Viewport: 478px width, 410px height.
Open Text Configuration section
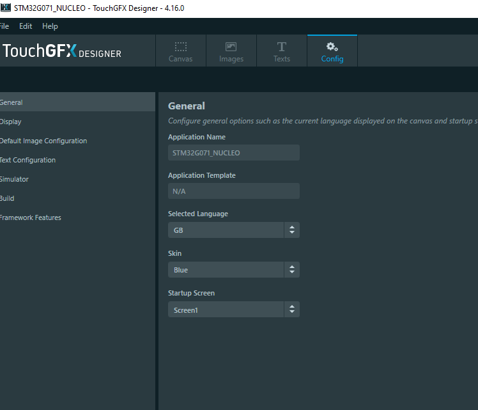coord(77,160)
